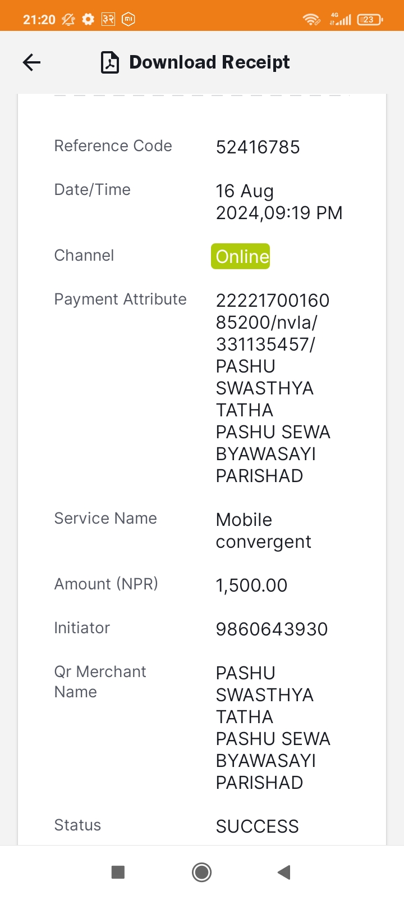Tap the initiator number 9860643930

pos(272,629)
